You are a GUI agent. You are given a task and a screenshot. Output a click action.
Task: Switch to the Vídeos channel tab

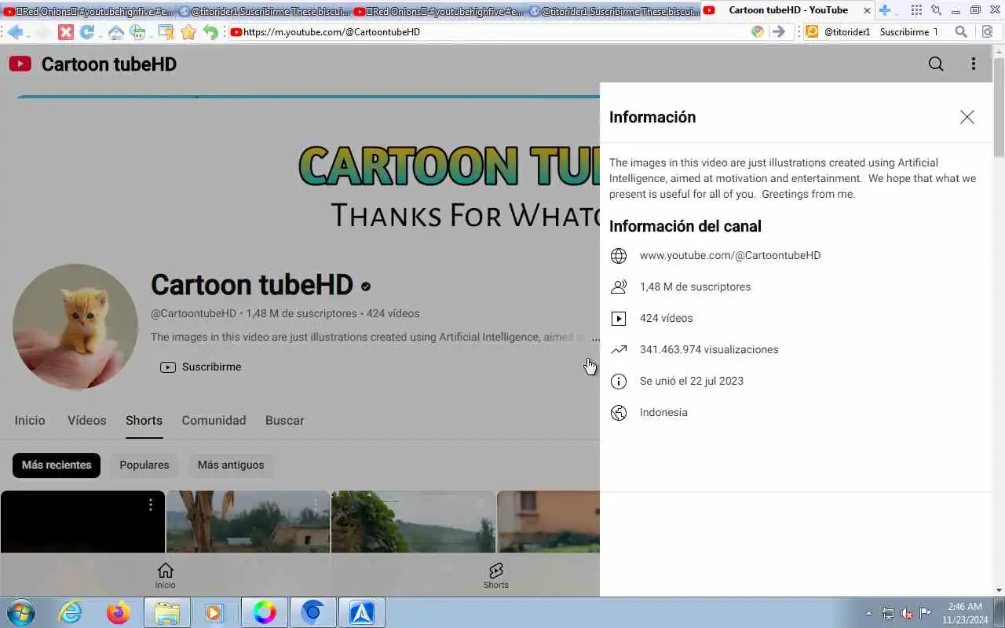coord(86,421)
